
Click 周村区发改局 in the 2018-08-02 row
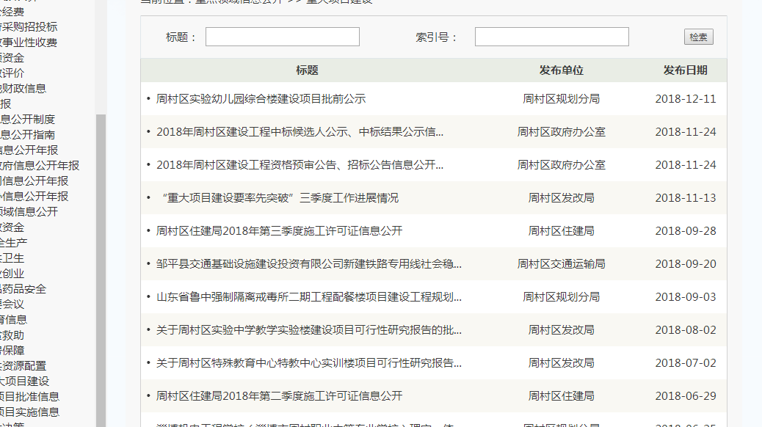[562, 330]
